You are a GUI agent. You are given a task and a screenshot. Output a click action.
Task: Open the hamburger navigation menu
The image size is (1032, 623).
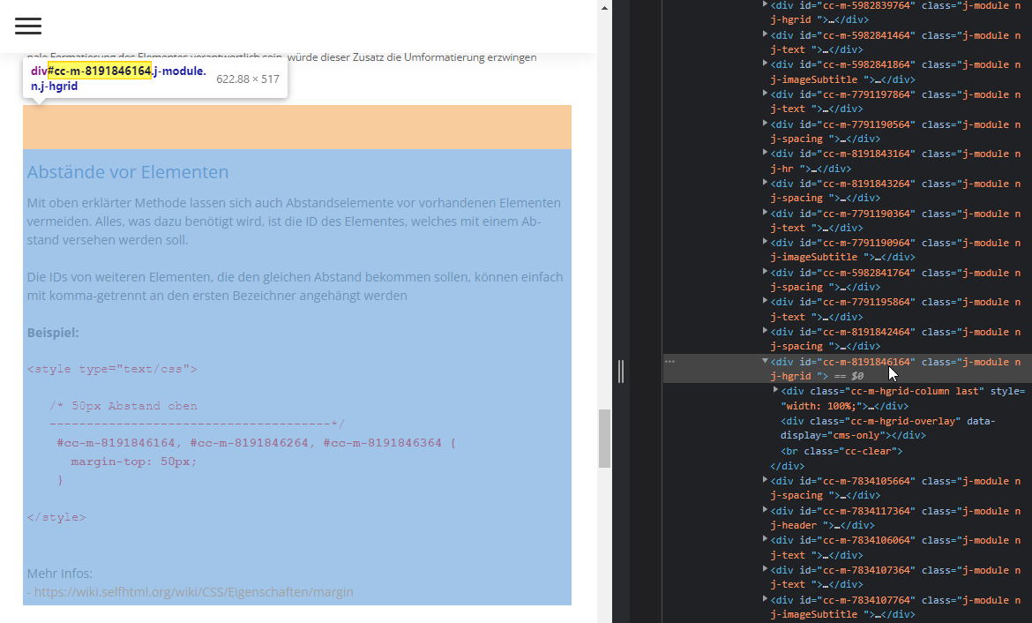pyautogui.click(x=27, y=26)
